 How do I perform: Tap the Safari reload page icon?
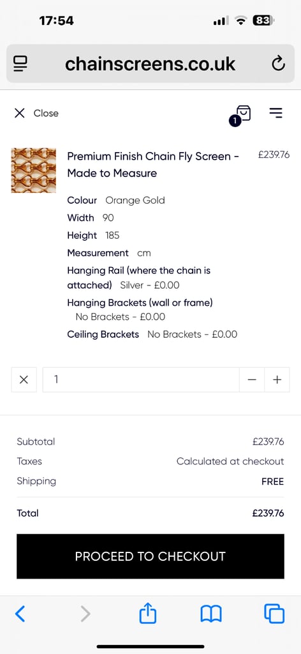(278, 64)
